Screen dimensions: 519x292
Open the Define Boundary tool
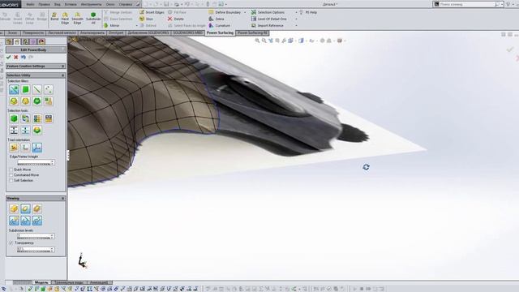(225, 12)
